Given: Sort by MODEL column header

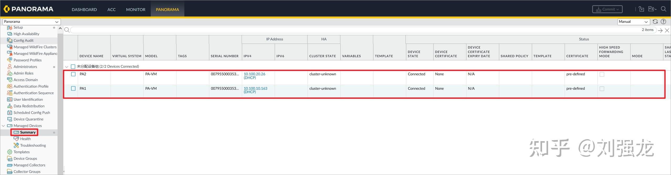Looking at the screenshot, I should (x=151, y=56).
